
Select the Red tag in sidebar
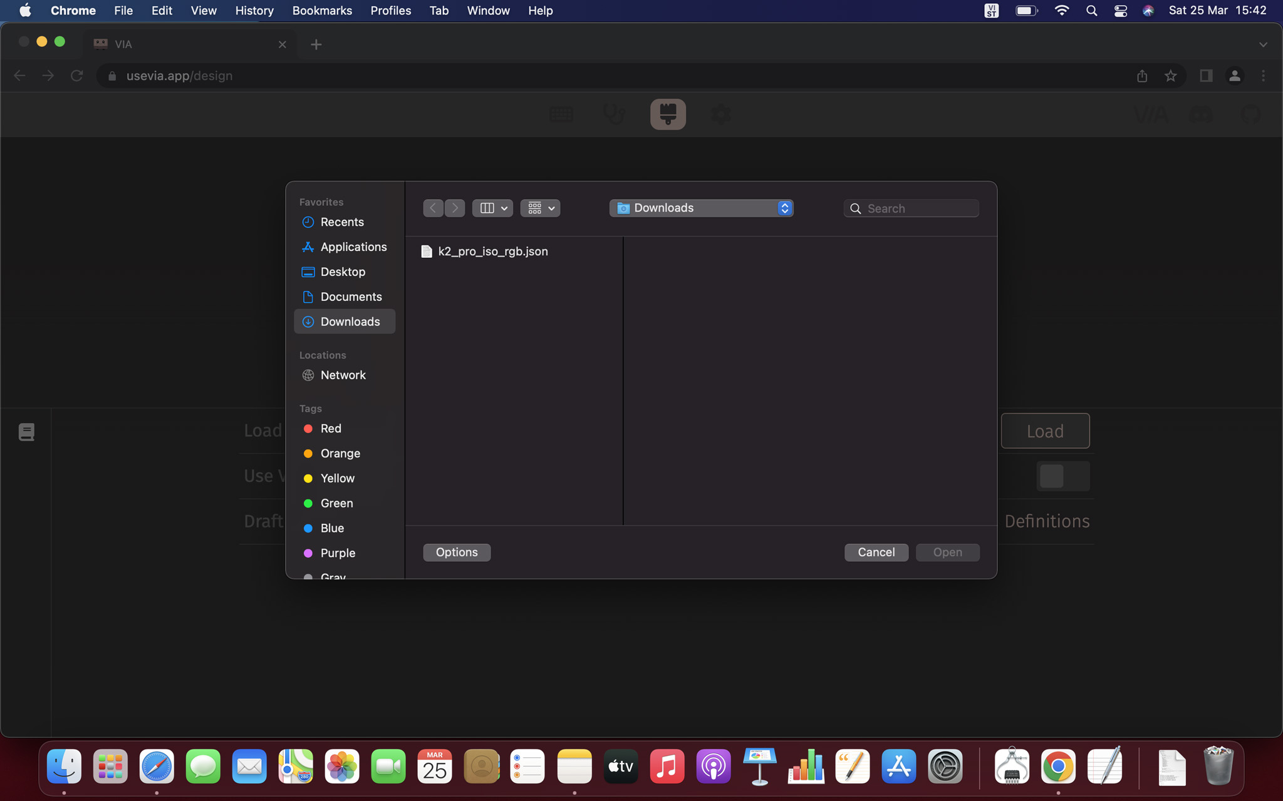(331, 429)
